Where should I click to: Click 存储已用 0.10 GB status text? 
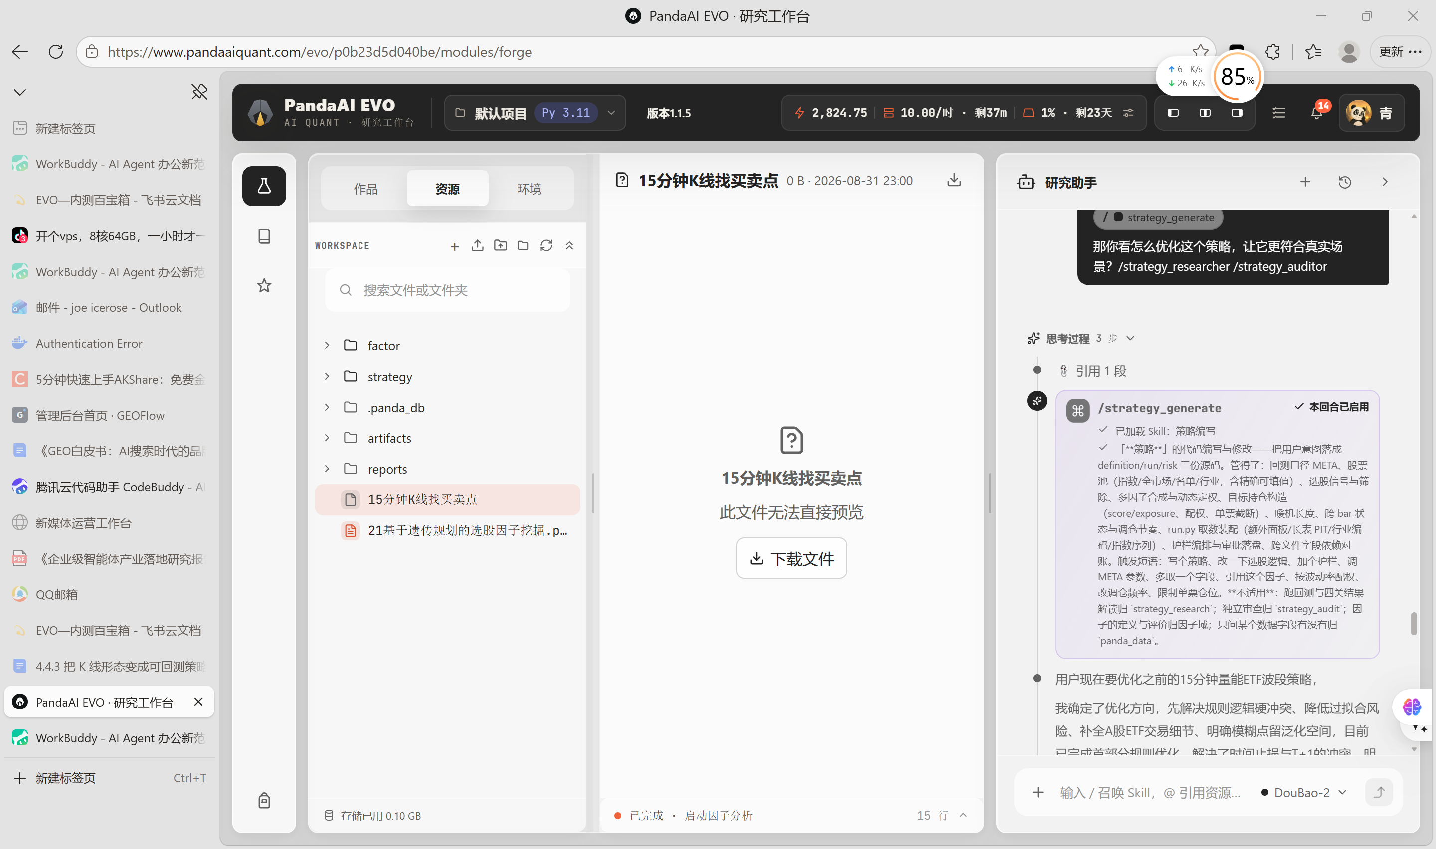pyautogui.click(x=380, y=816)
